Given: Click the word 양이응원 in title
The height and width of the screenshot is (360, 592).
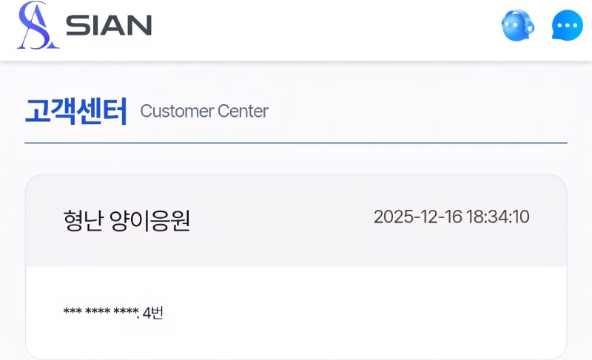Looking at the screenshot, I should (x=149, y=220).
